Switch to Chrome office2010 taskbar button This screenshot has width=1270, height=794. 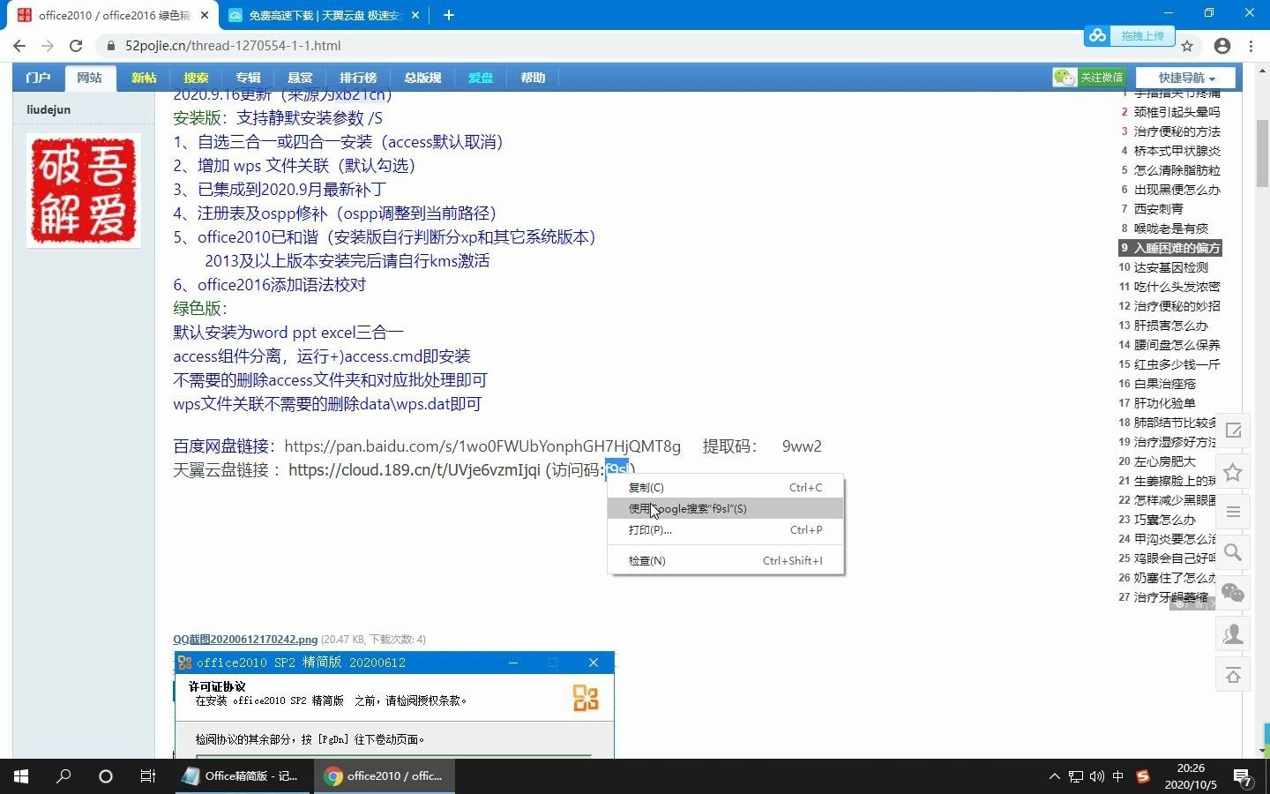pyautogui.click(x=384, y=776)
